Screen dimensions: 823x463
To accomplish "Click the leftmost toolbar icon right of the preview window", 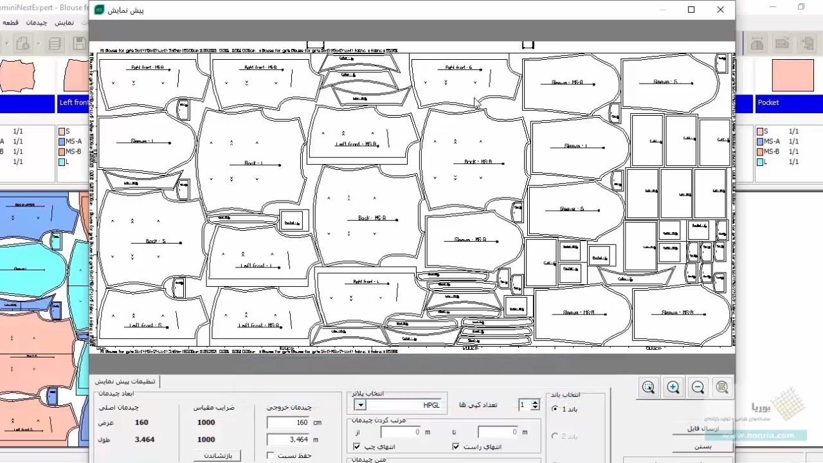I will 757,43.
